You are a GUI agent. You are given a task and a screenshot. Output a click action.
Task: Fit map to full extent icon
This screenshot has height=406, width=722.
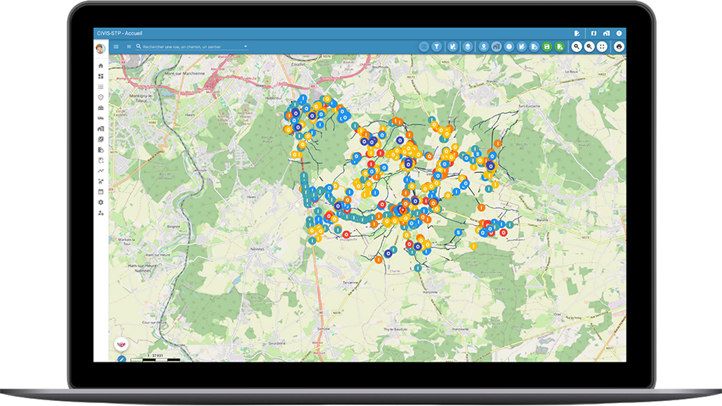(x=601, y=46)
